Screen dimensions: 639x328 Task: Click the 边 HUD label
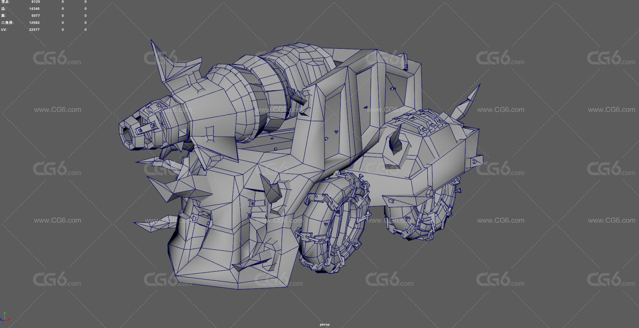pos(4,9)
